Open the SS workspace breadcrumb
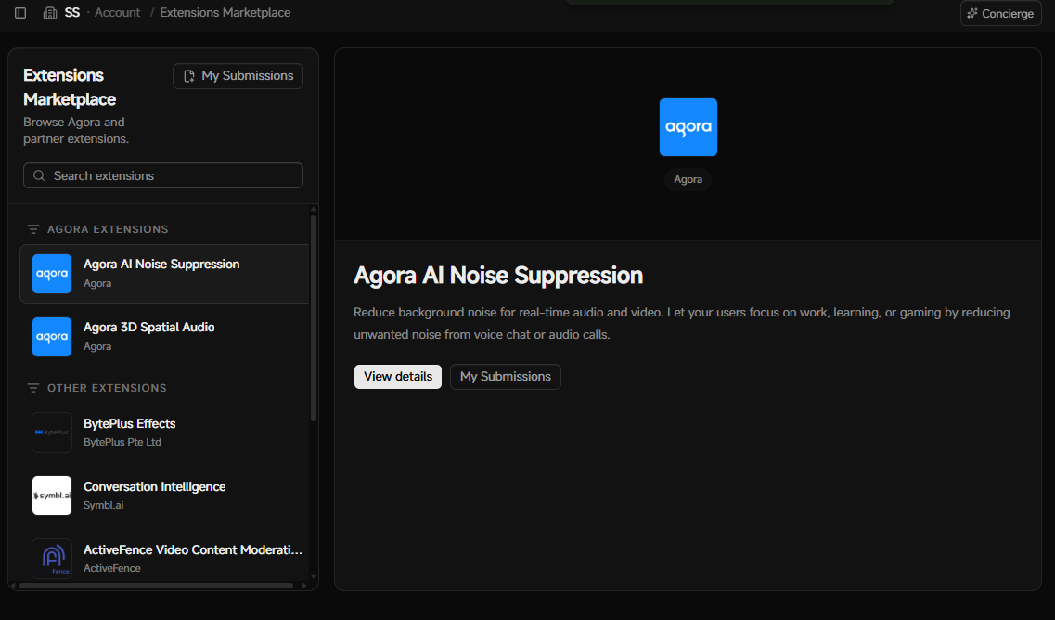Screen dimensions: 1055x620 pos(72,13)
